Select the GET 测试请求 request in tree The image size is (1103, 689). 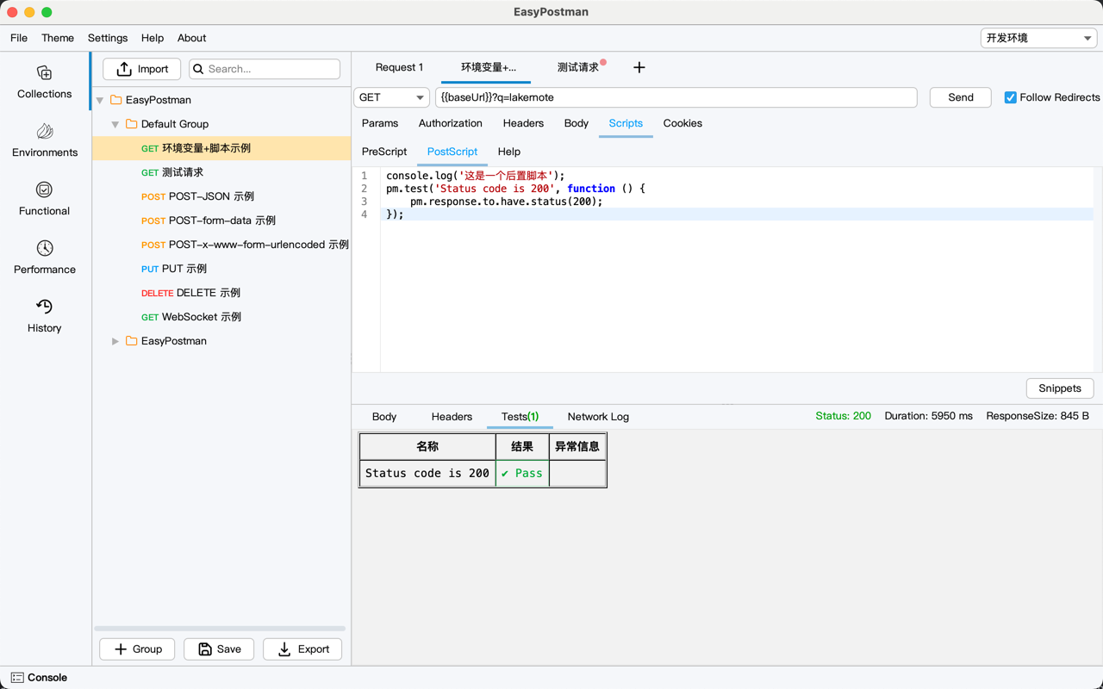coord(221,172)
